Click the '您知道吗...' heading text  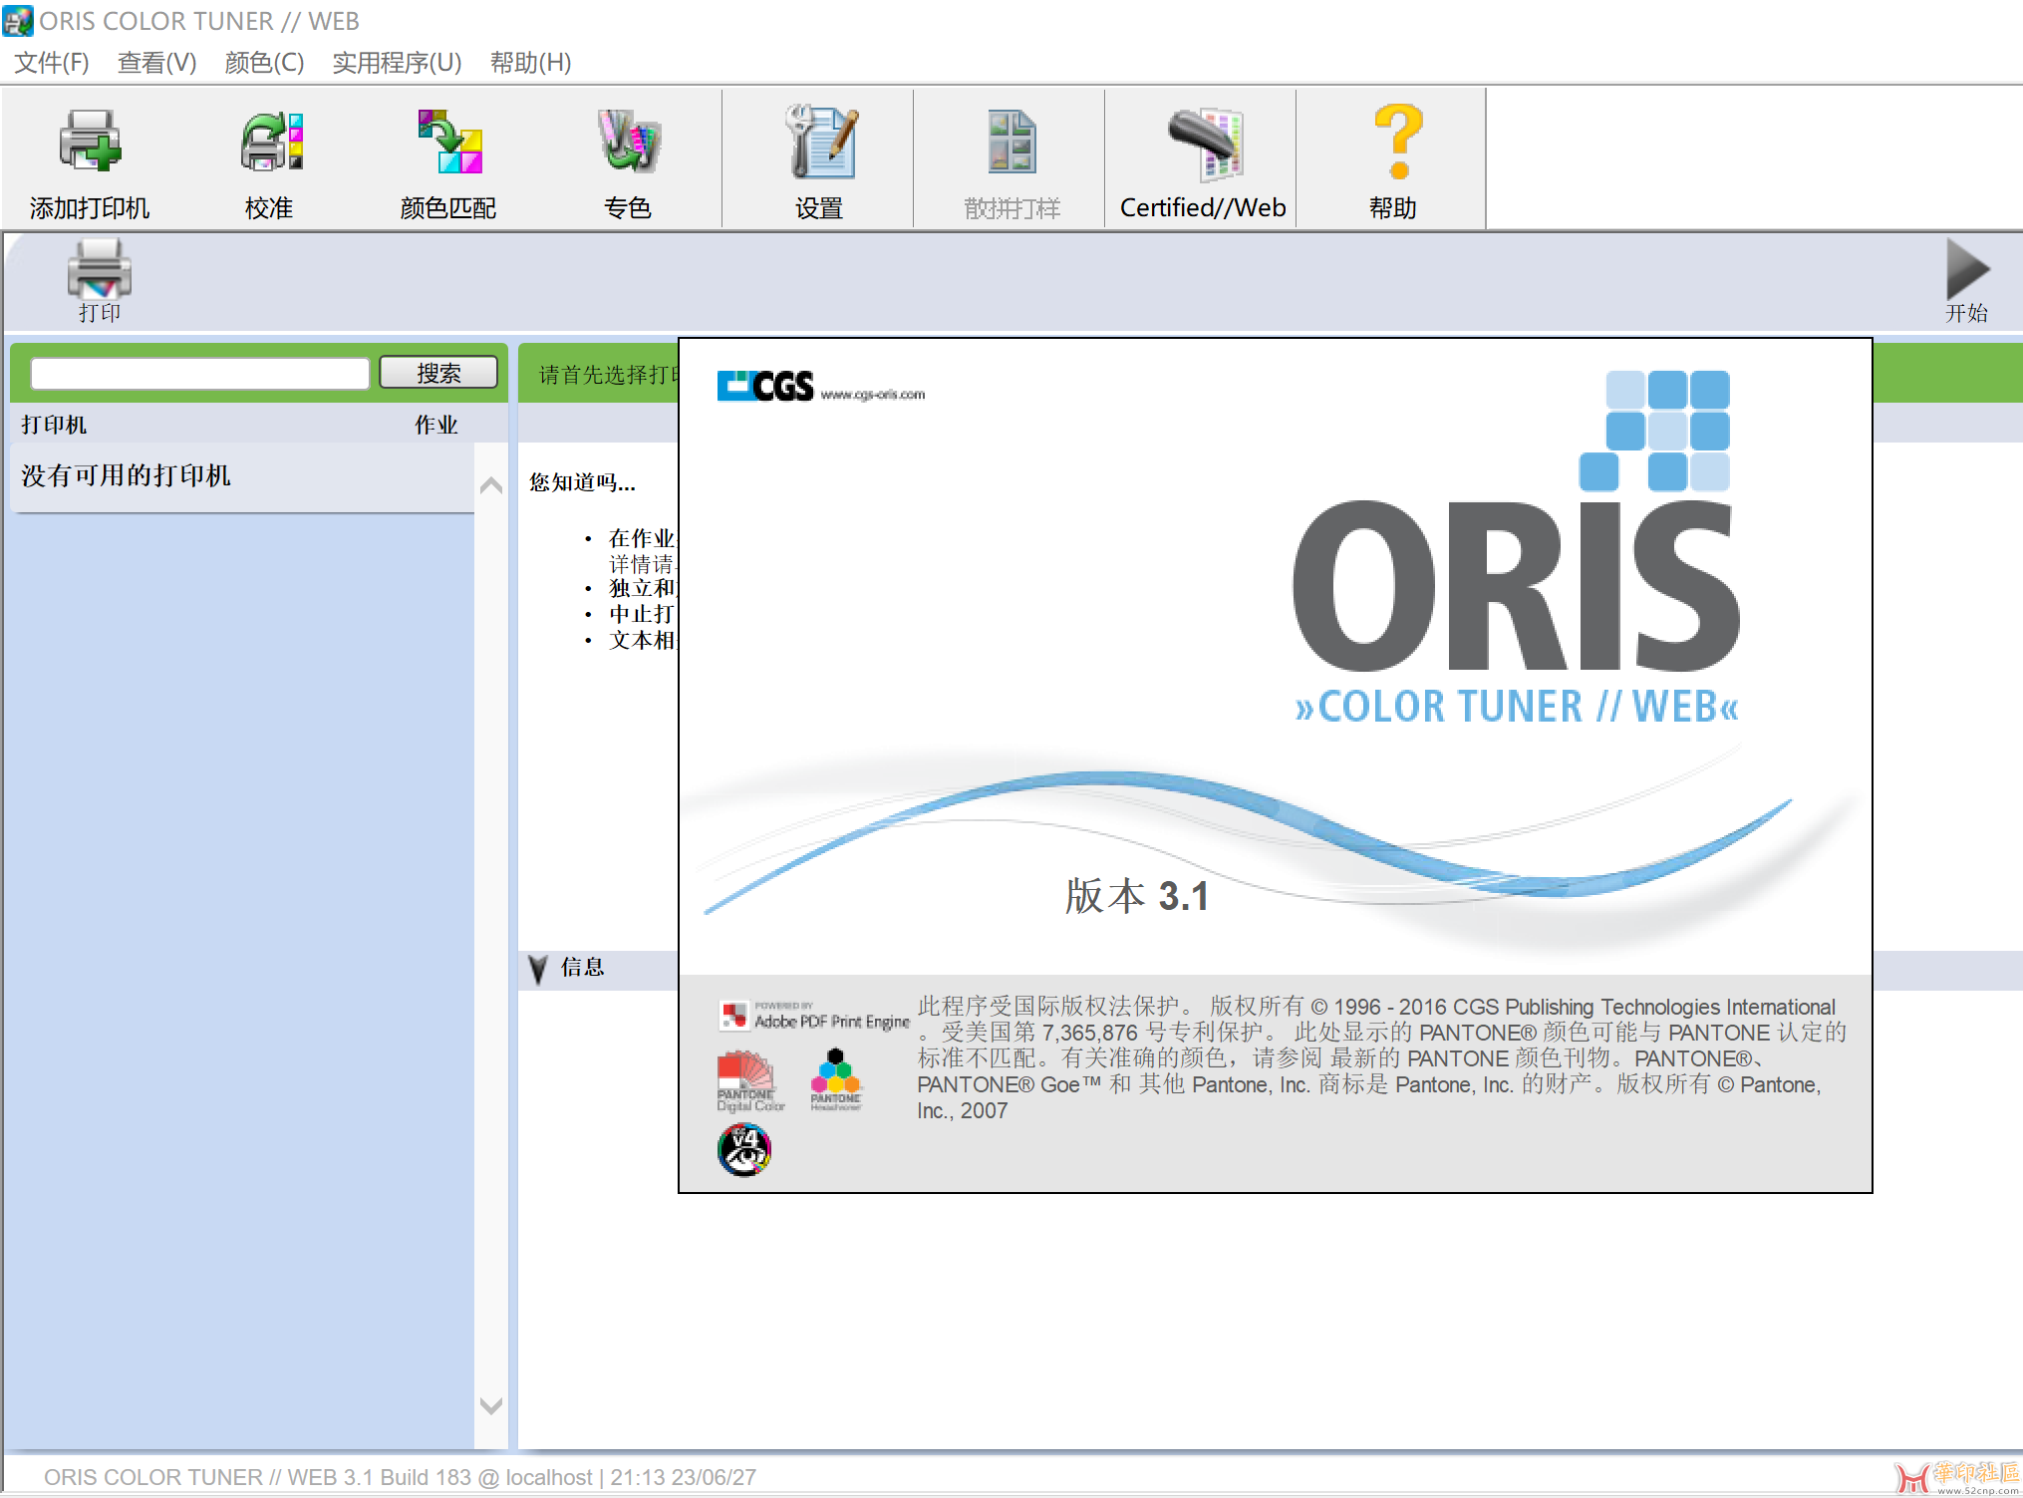pyautogui.click(x=582, y=483)
